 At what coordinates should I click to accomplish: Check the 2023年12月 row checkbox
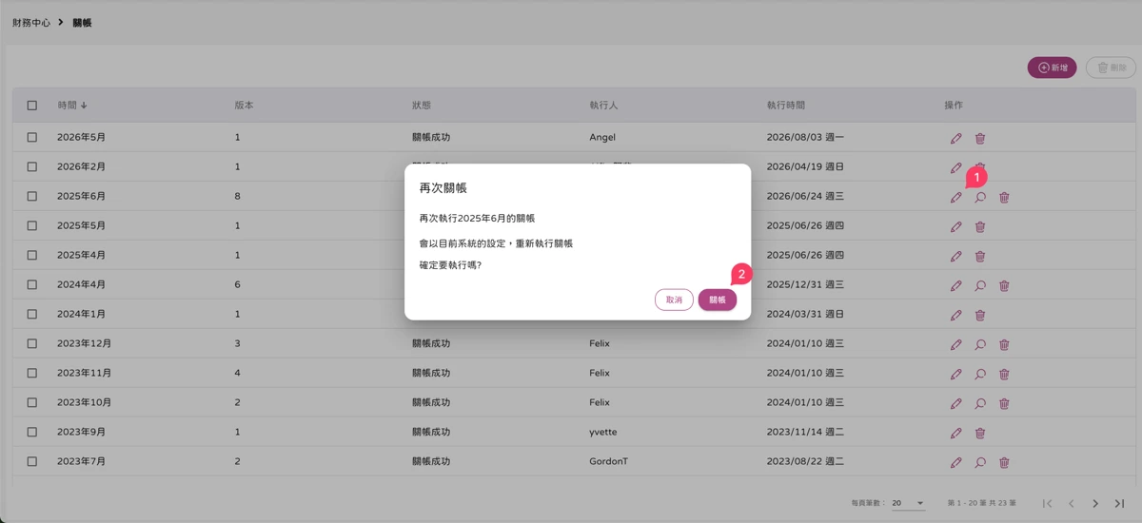point(32,343)
